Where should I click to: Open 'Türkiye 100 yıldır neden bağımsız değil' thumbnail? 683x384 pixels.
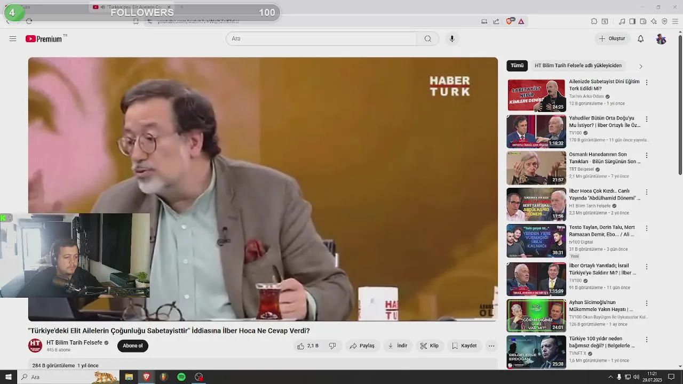click(x=536, y=351)
